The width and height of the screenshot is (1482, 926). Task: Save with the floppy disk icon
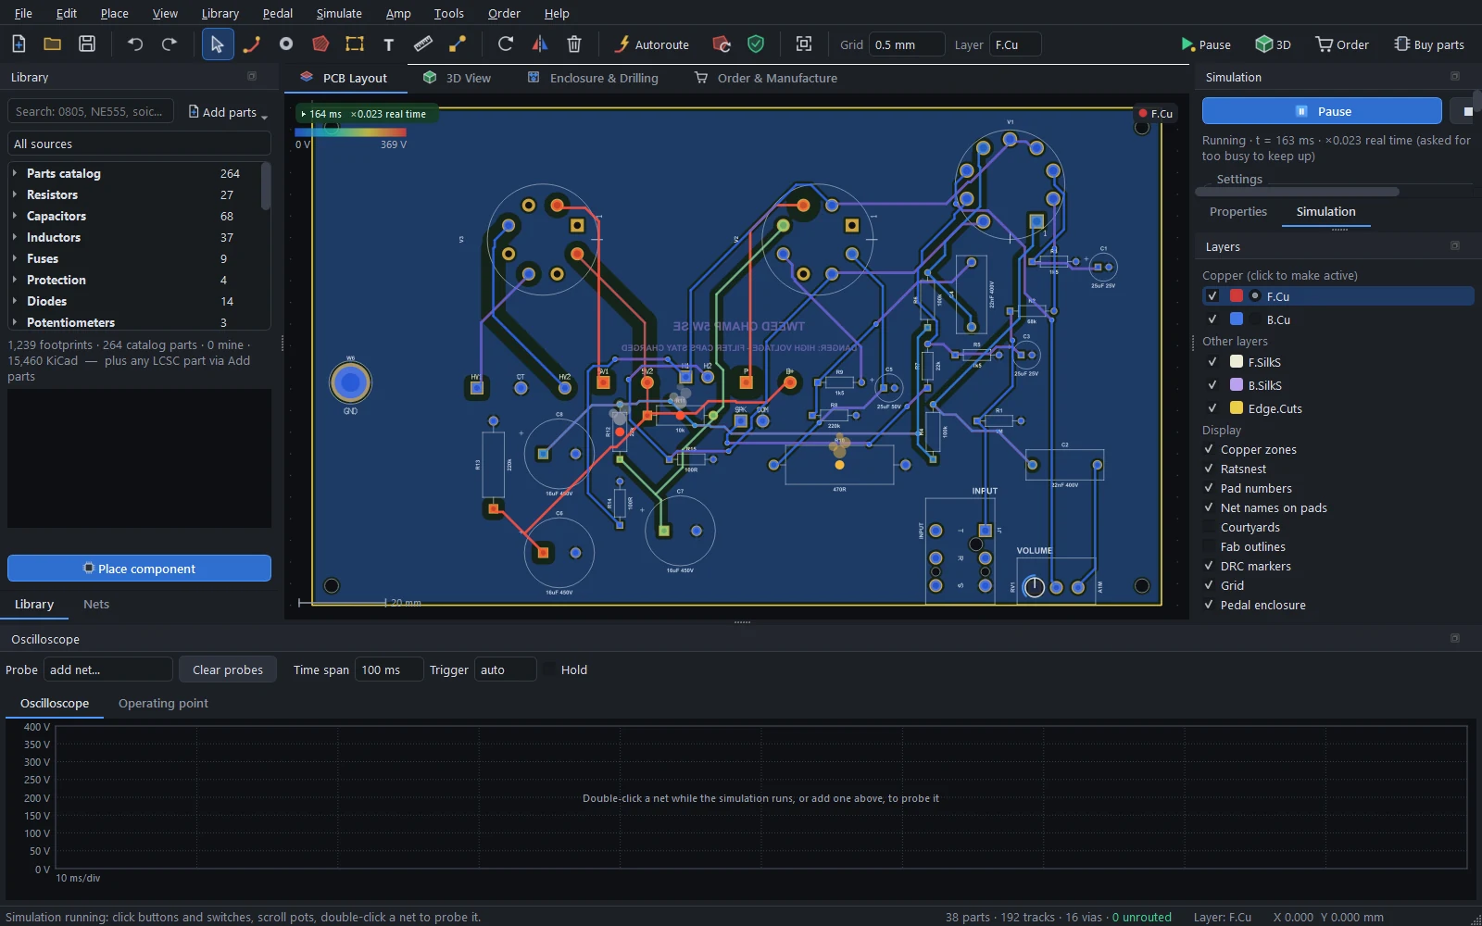point(87,44)
